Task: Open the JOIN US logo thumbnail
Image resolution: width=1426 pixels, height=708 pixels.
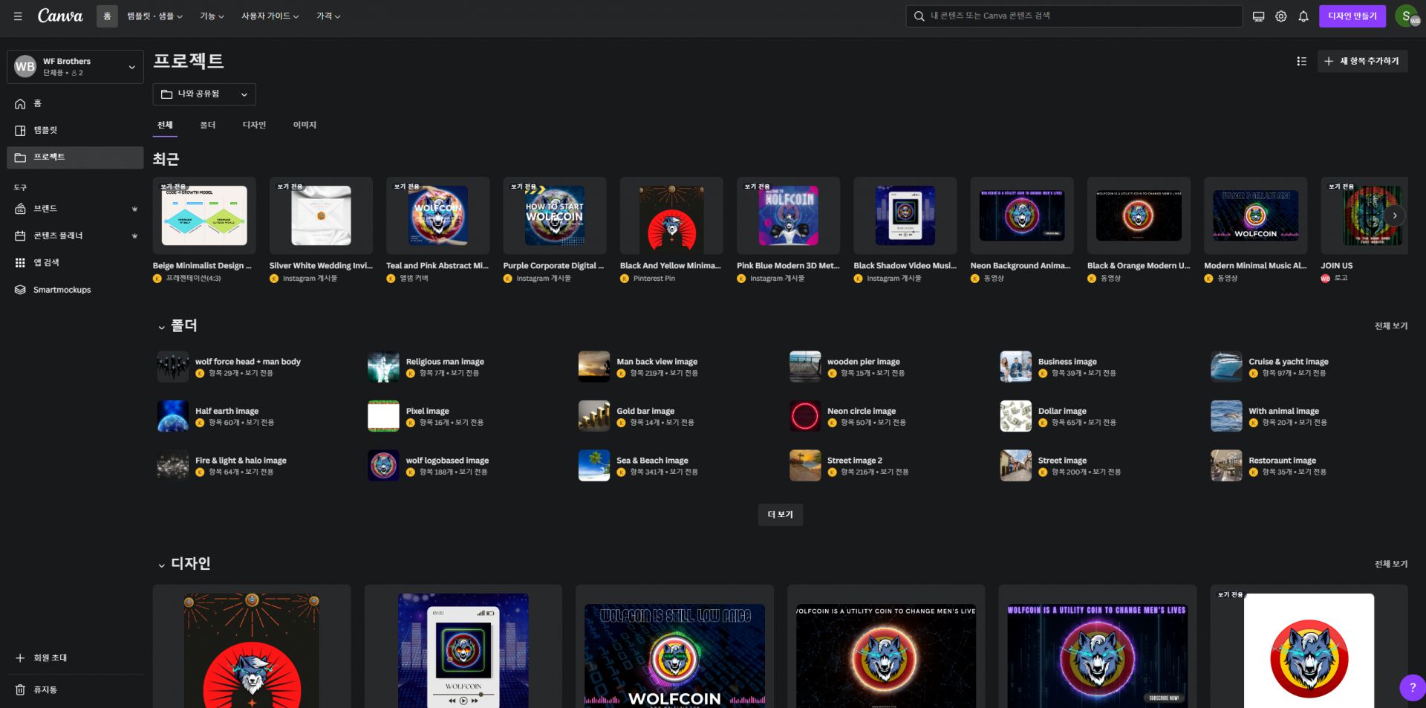Action: (x=1364, y=215)
